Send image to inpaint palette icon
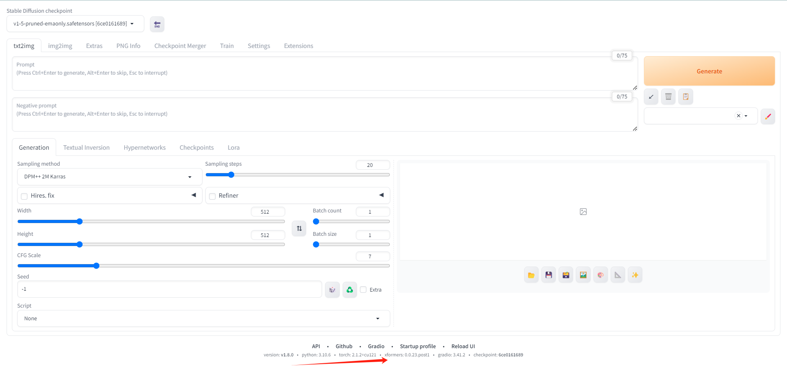Viewport: 787px width, 374px height. tap(600, 275)
